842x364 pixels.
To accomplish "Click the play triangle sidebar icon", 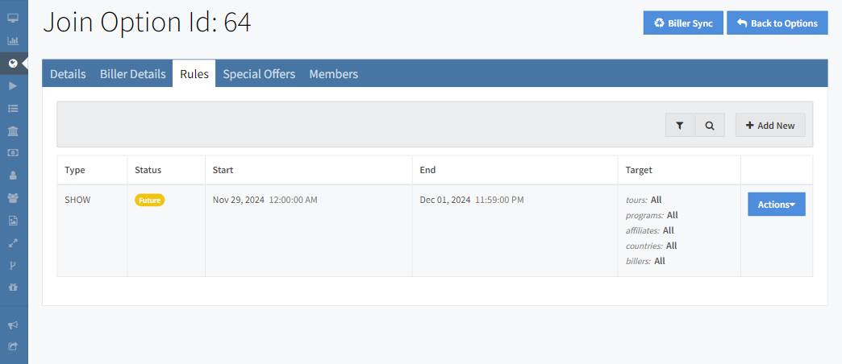I will tap(13, 85).
